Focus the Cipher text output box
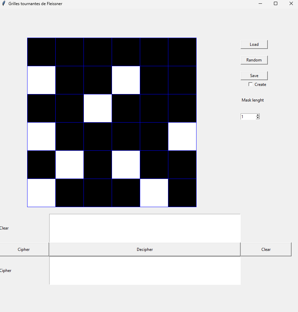298x312 pixels. click(145, 271)
